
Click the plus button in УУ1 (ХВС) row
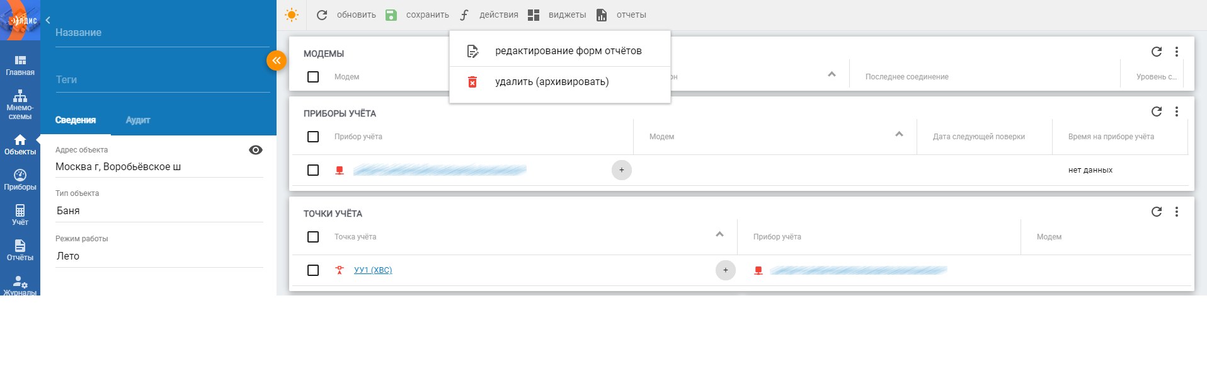(726, 270)
